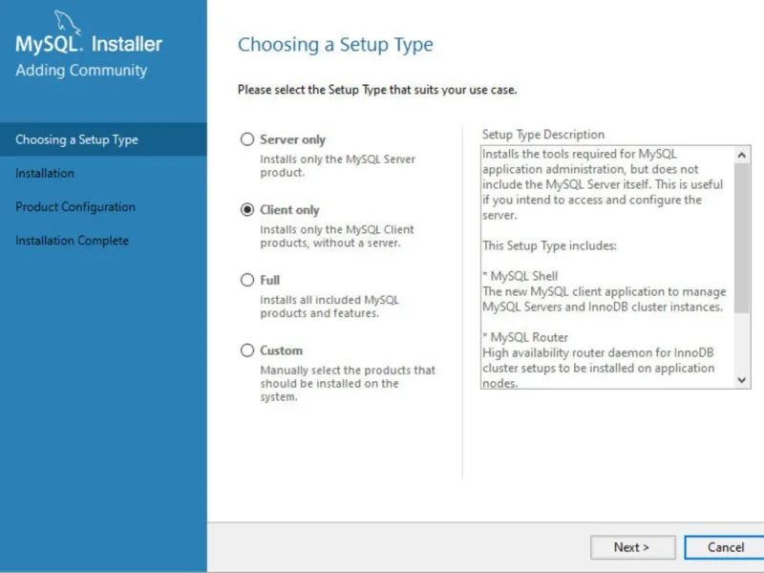Open the Choosing a Setup Type step
764x573 pixels.
tap(103, 139)
